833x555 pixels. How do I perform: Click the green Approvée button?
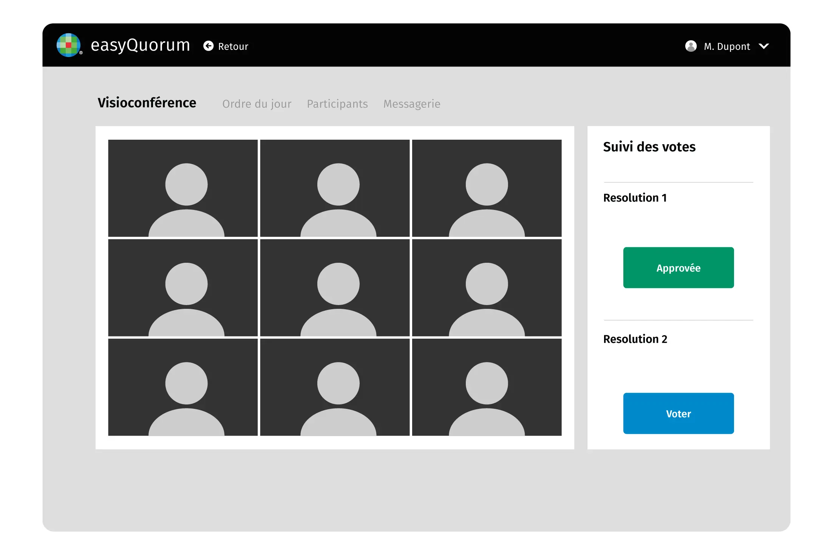coord(678,268)
